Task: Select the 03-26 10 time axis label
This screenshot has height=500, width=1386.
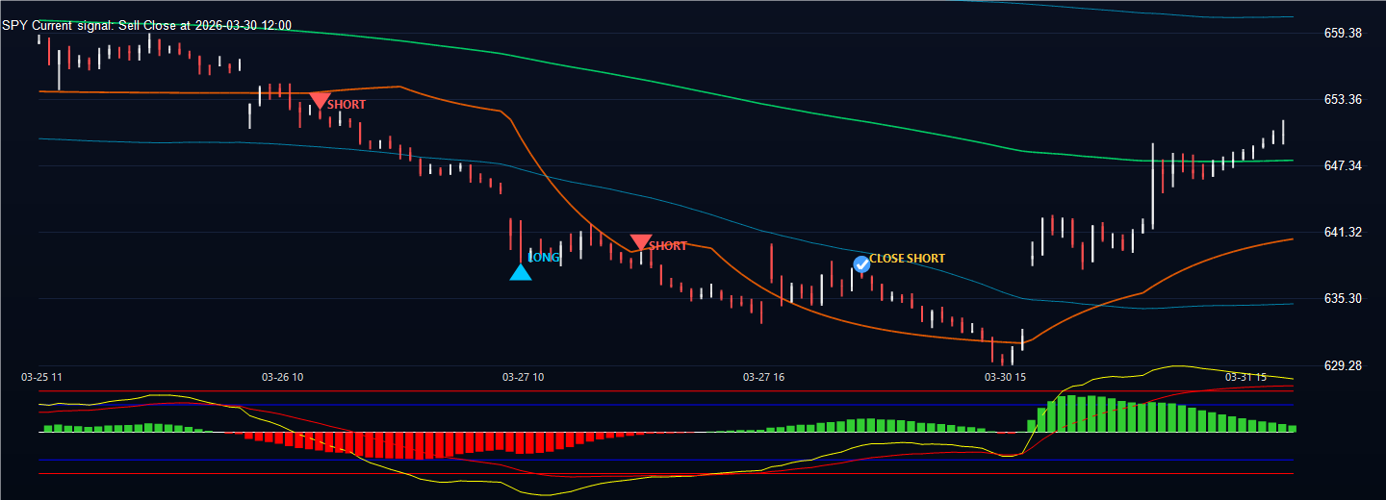Action: pyautogui.click(x=282, y=378)
